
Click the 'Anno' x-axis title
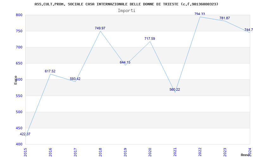click(x=245, y=155)
